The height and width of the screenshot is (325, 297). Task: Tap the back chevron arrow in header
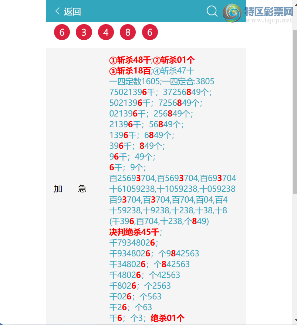[57, 11]
